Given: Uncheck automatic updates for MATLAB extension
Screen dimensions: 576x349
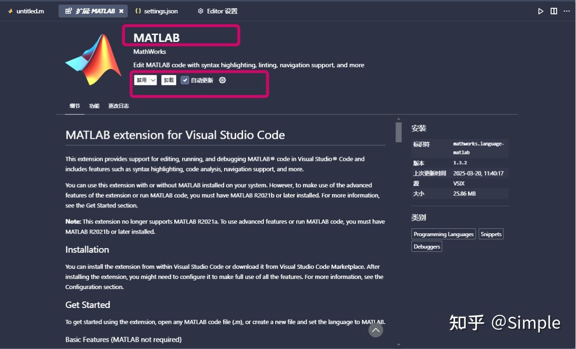Looking at the screenshot, I should 185,80.
